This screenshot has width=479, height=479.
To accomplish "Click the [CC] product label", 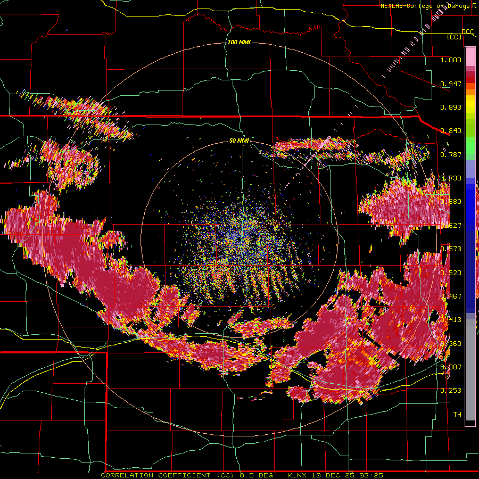I will click(455, 37).
